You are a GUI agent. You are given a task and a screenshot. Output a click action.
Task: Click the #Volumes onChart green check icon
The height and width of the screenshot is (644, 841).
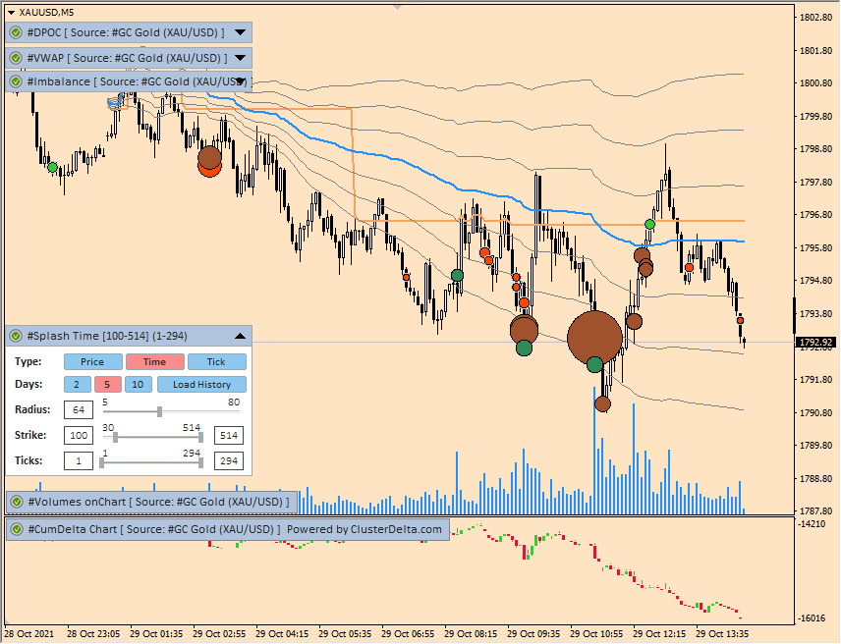pos(17,502)
